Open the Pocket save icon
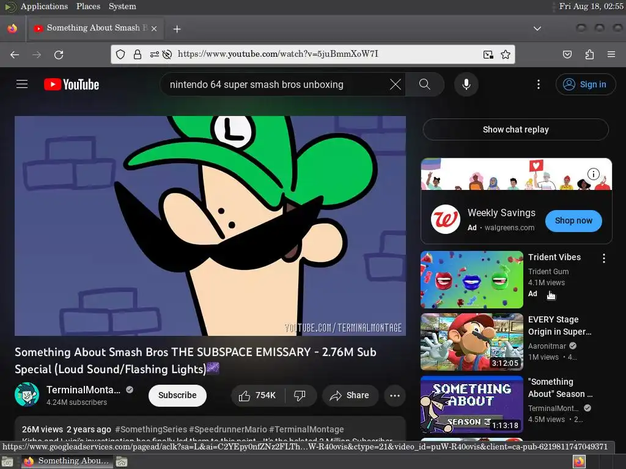Image resolution: width=626 pixels, height=469 pixels. click(x=567, y=54)
